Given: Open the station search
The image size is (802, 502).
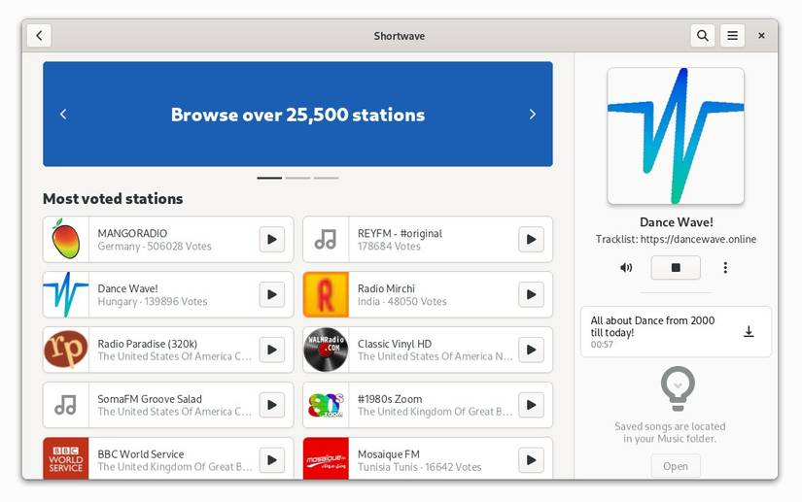Looking at the screenshot, I should point(702,36).
